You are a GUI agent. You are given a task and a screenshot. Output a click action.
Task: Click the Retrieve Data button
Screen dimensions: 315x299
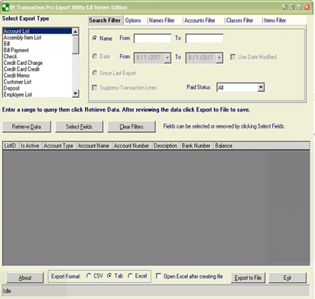27,127
